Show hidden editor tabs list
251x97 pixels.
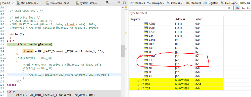click(x=108, y=3)
